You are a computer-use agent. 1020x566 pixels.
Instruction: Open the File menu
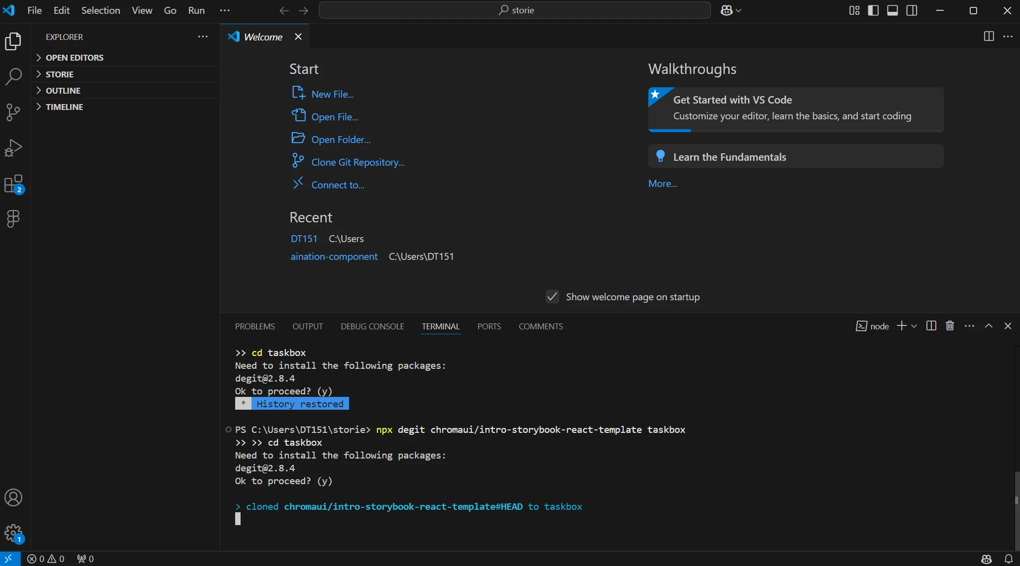click(35, 10)
